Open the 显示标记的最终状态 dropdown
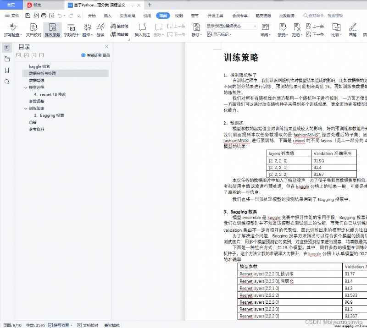367x328 pixels. [231, 26]
